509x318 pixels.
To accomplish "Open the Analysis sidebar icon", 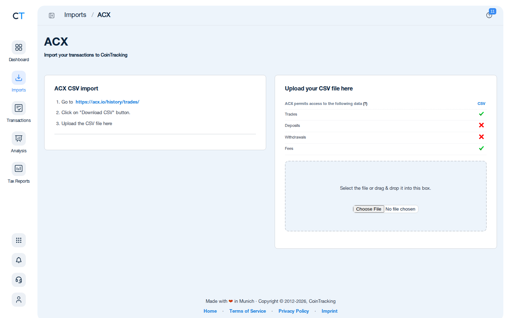I will tap(19, 139).
